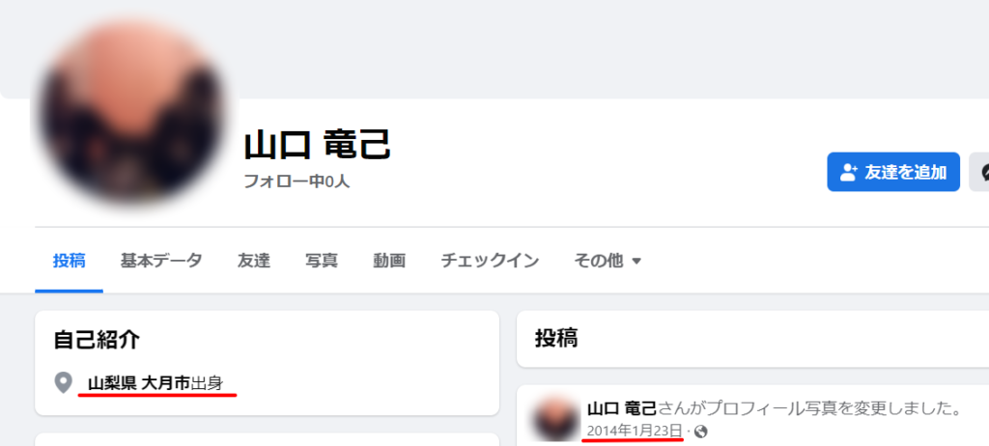Select the 投稿 tab
The image size is (989, 446).
(69, 260)
